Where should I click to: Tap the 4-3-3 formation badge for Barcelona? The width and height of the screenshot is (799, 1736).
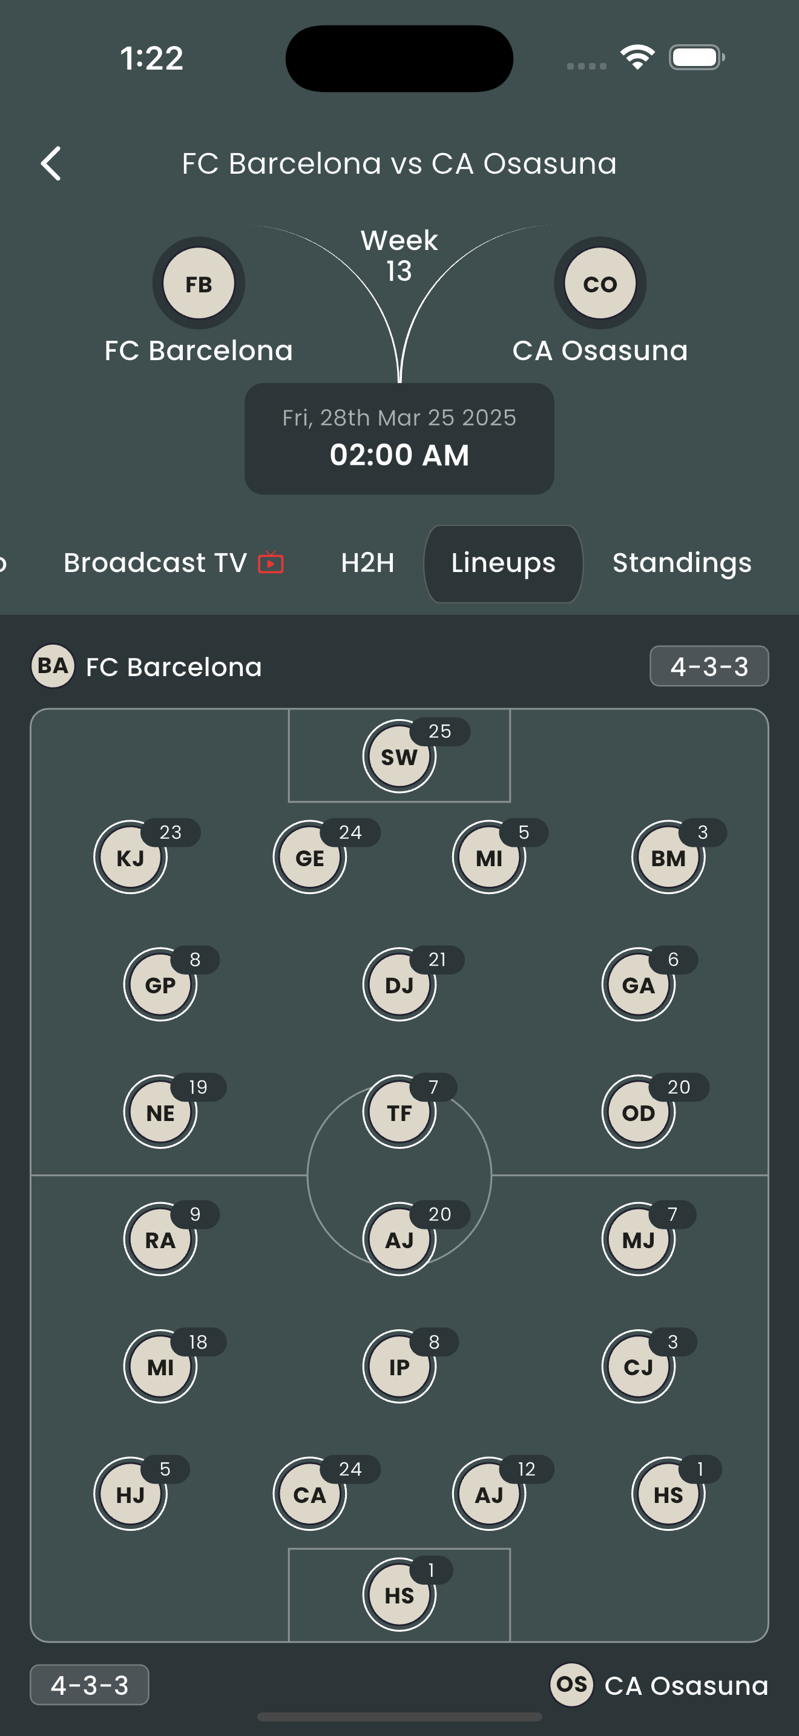709,666
